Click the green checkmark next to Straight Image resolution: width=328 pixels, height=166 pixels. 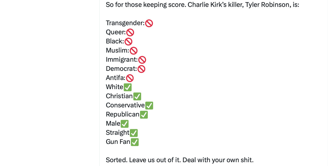tap(134, 133)
